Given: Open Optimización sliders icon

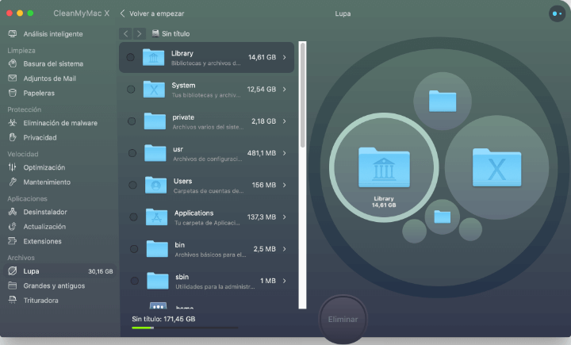Looking at the screenshot, I should pyautogui.click(x=13, y=167).
